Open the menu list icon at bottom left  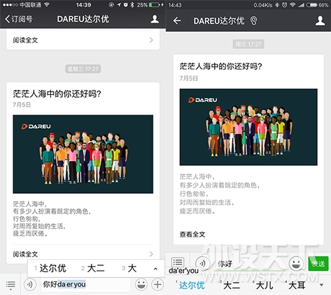pos(11,285)
